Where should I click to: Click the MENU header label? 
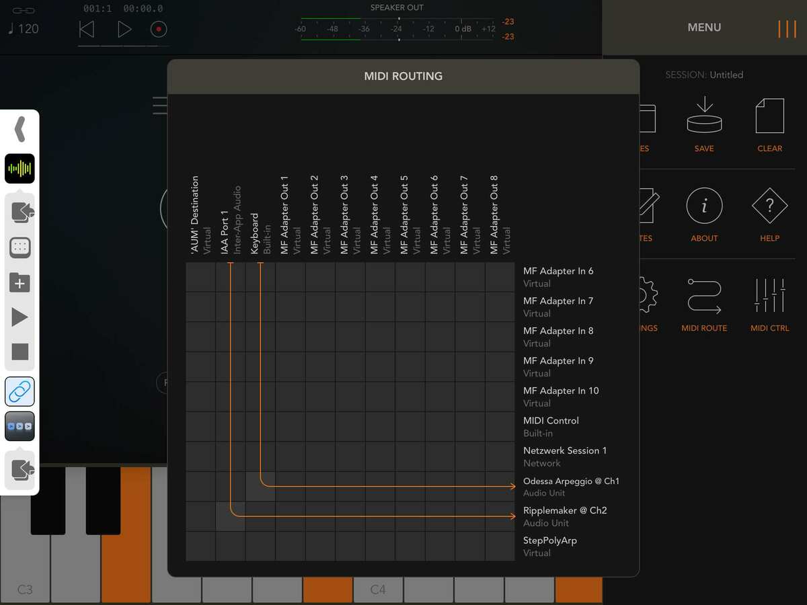click(x=704, y=28)
